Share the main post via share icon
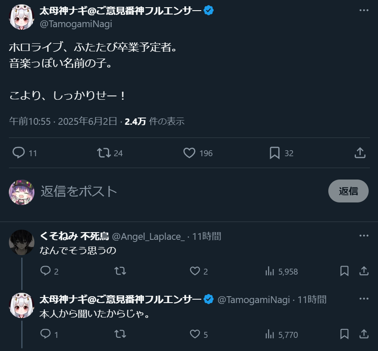 pos(360,153)
